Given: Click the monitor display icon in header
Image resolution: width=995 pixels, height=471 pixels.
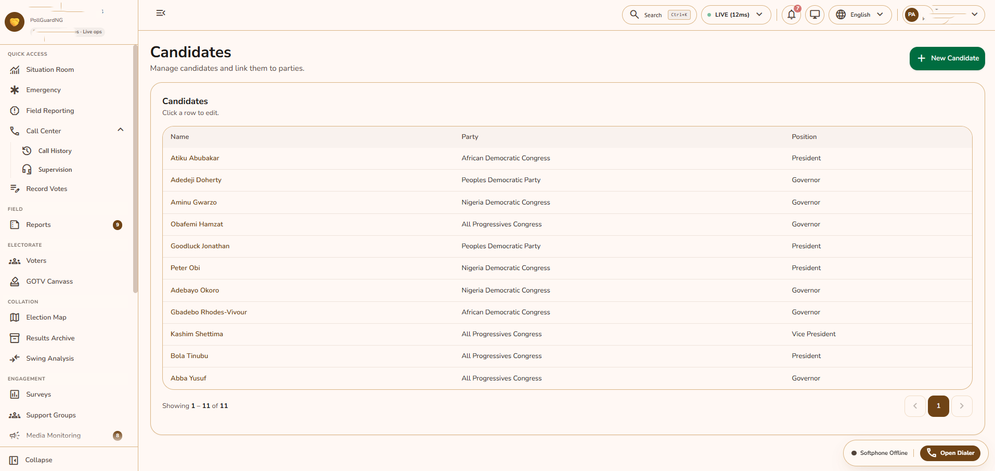Looking at the screenshot, I should (815, 15).
